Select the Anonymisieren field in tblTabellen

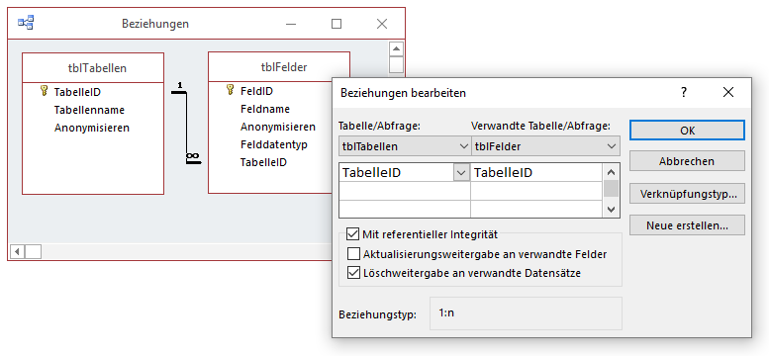(x=92, y=128)
